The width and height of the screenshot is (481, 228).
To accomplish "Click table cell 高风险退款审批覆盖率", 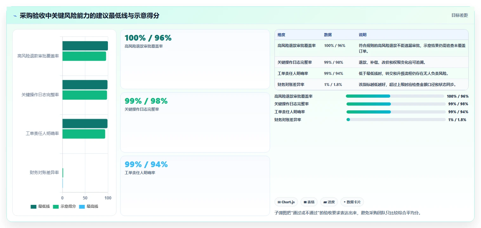I will tap(297, 46).
